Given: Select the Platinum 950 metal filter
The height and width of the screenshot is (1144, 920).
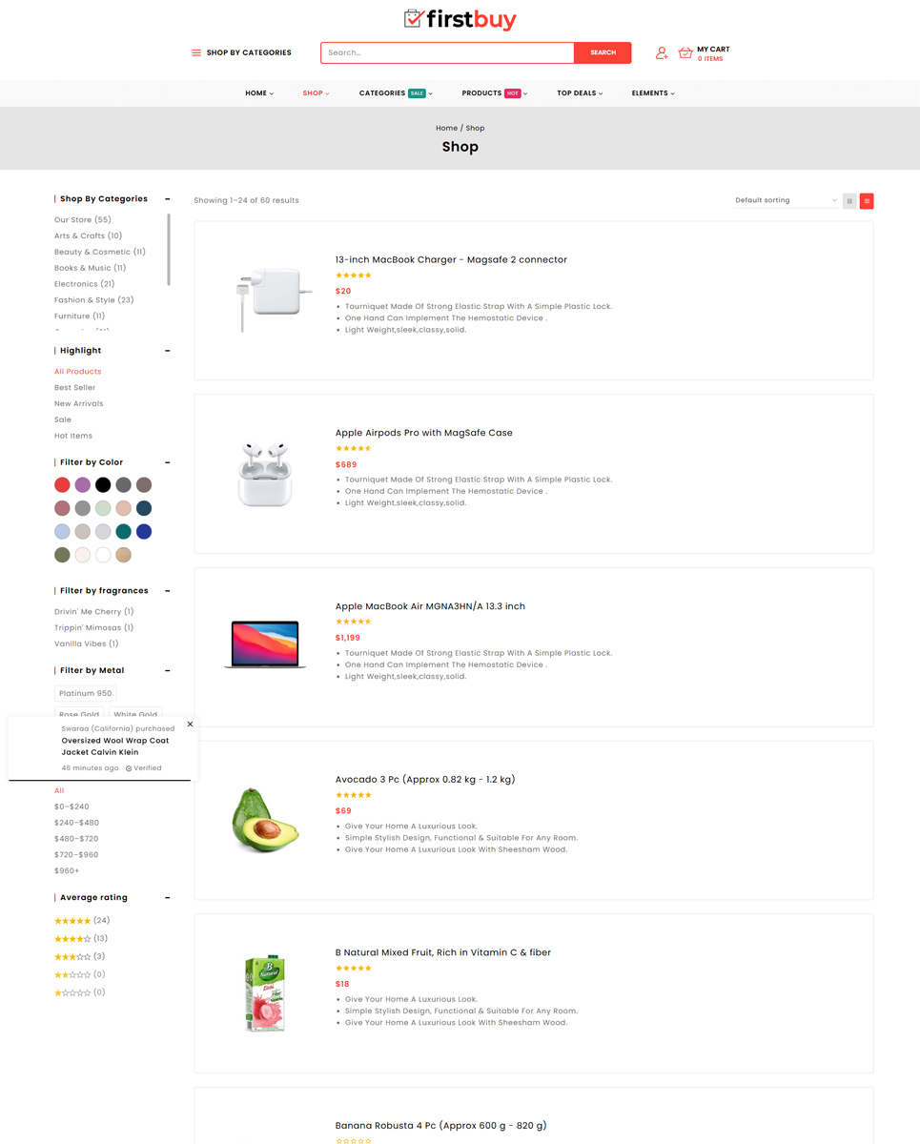Looking at the screenshot, I should [x=86, y=694].
